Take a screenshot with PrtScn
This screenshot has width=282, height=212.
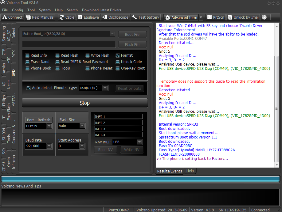[216, 17]
